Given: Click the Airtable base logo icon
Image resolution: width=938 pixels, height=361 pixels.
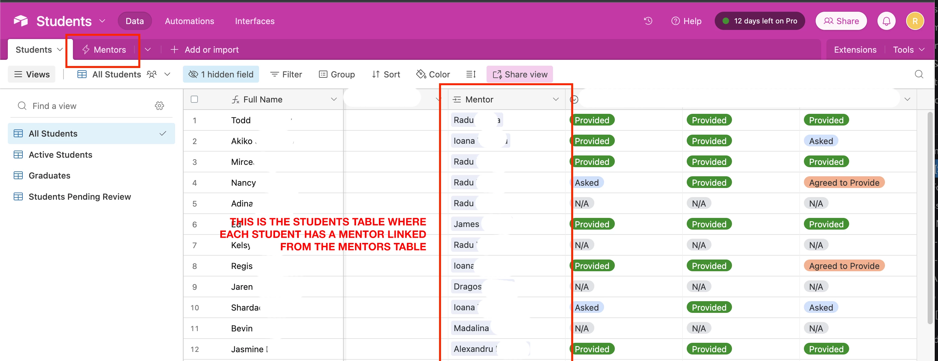Looking at the screenshot, I should tap(21, 21).
